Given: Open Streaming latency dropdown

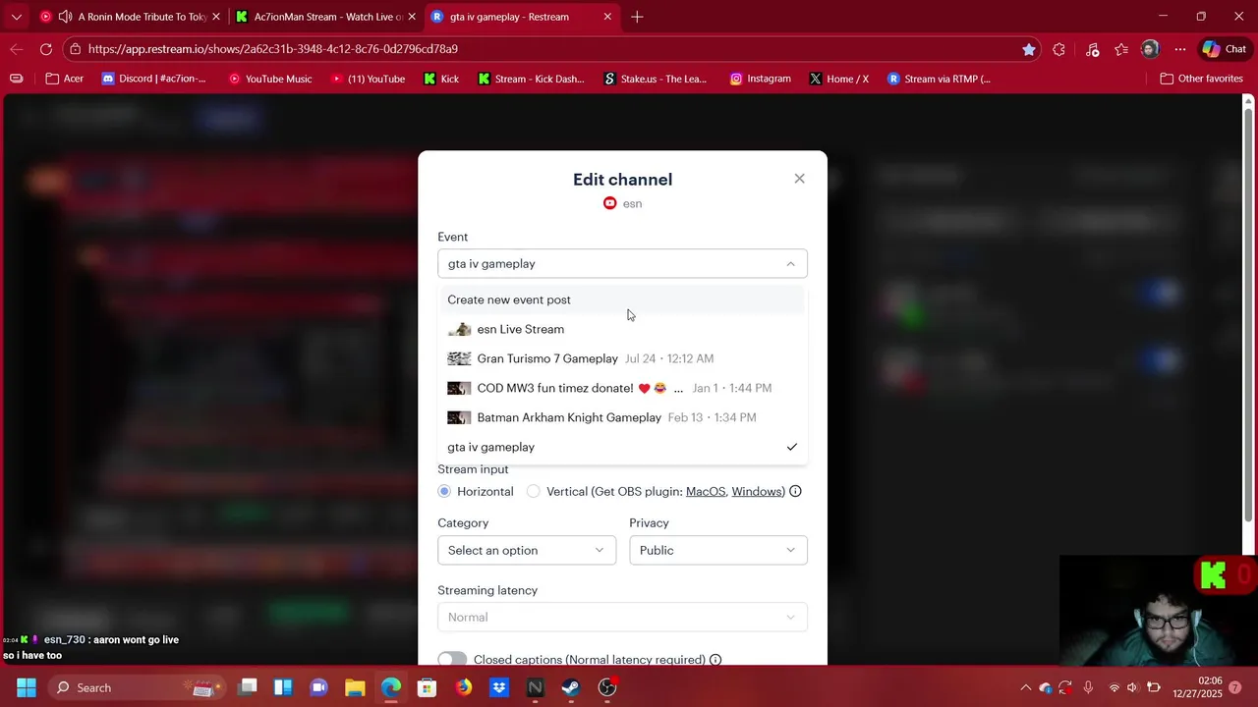Looking at the screenshot, I should (x=622, y=617).
